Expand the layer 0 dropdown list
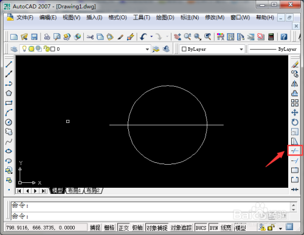This screenshot has height=235, width=304. pos(147,49)
